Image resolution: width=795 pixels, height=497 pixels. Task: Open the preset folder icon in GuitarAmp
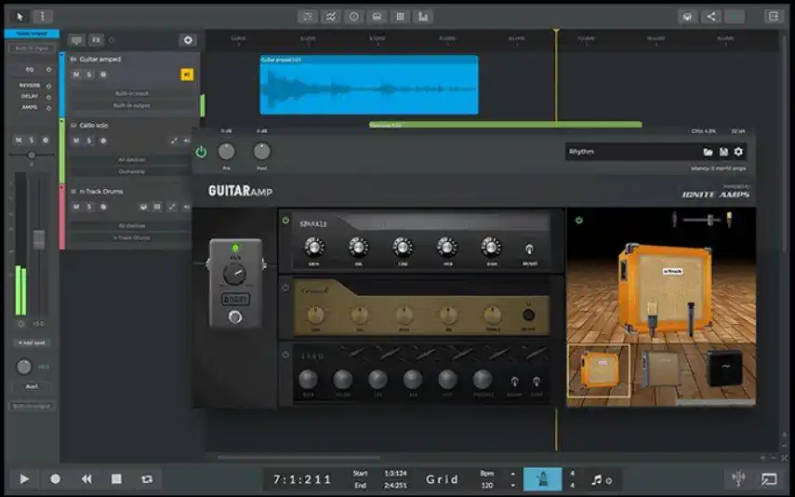pyautogui.click(x=708, y=152)
